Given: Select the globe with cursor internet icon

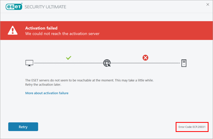Looking at the screenshot, I should (x=107, y=63).
